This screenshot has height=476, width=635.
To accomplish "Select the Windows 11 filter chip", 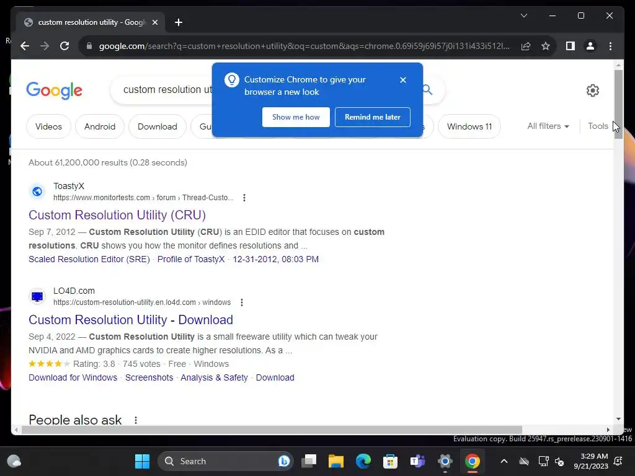I will tap(469, 126).
